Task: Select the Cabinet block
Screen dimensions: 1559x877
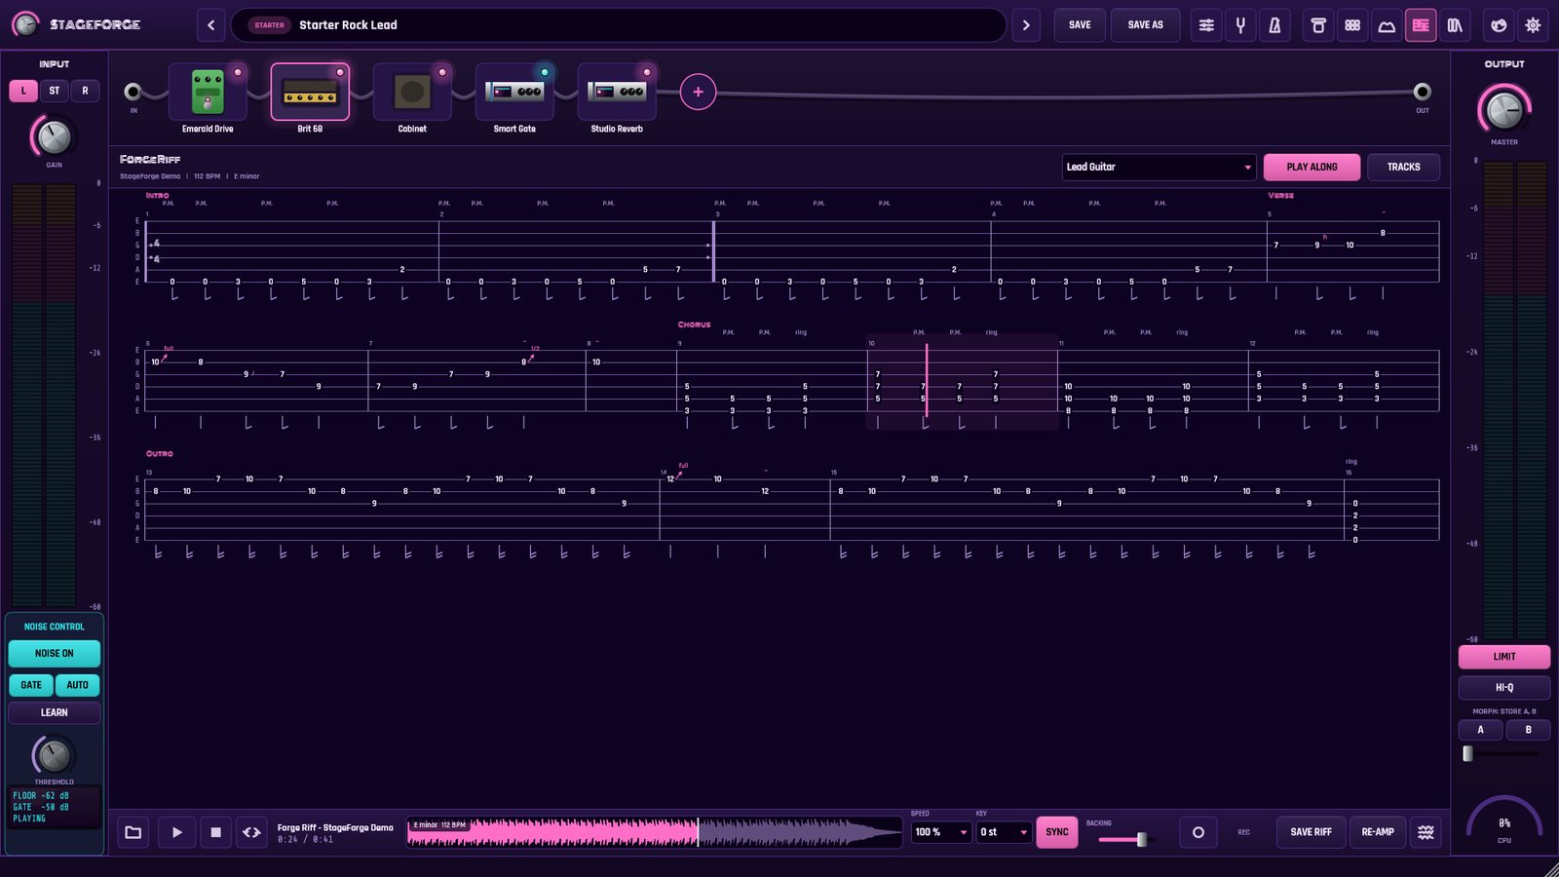Action: [412, 93]
